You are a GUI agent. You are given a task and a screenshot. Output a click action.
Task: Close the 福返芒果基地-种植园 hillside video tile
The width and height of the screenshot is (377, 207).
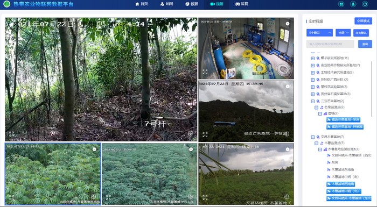point(287,87)
